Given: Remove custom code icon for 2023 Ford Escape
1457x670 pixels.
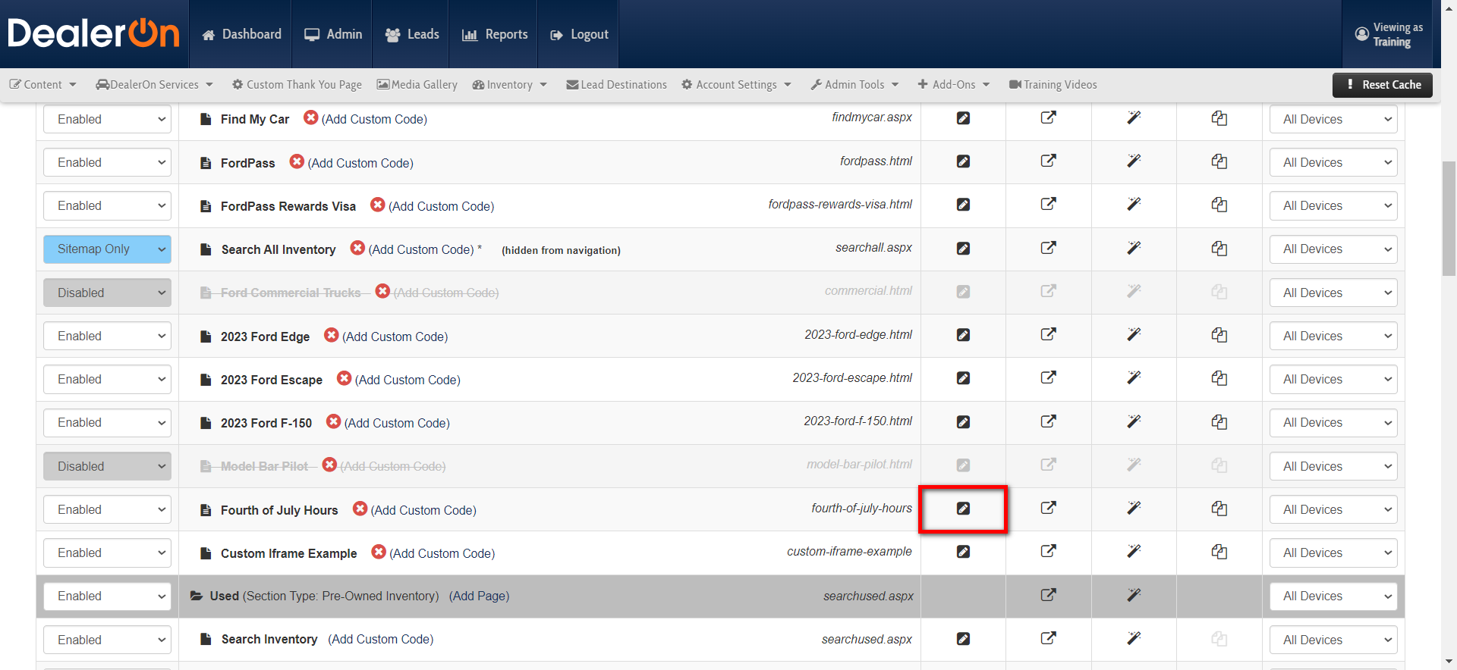Looking at the screenshot, I should click(x=344, y=378).
